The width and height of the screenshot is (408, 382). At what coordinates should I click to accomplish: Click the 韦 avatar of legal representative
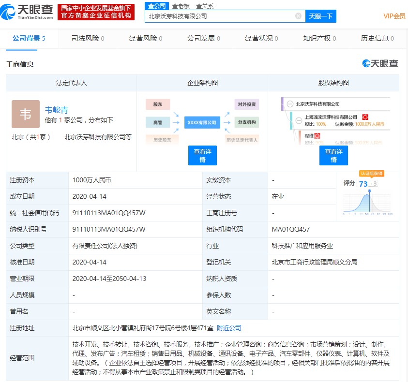(26, 114)
